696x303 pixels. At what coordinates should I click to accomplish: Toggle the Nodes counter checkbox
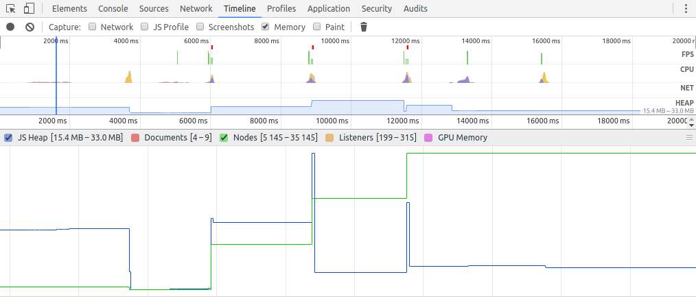pyautogui.click(x=224, y=138)
